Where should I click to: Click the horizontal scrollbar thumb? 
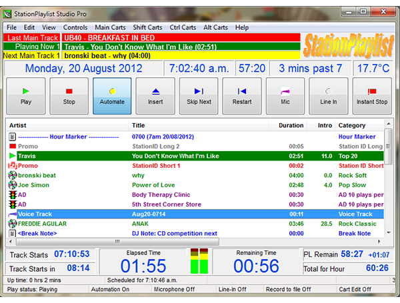click(x=117, y=241)
